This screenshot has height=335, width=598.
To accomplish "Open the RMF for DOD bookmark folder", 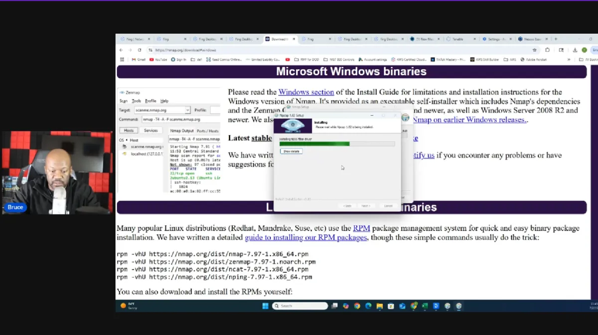I will coord(307,59).
